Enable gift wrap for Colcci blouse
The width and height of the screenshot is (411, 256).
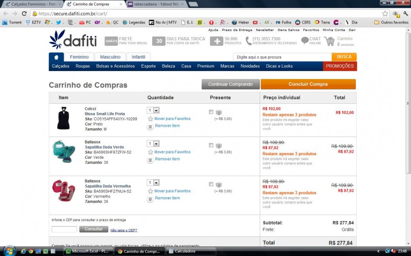tap(212, 112)
